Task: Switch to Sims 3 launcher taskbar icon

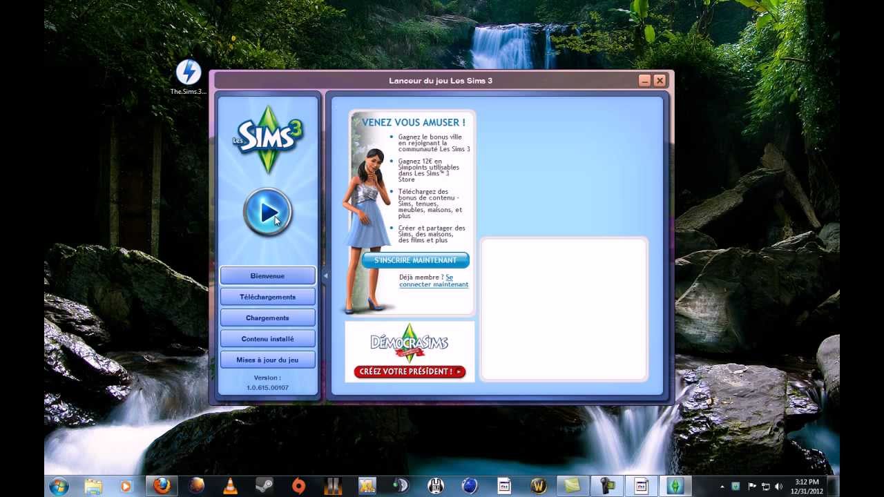Action: pyautogui.click(x=675, y=486)
